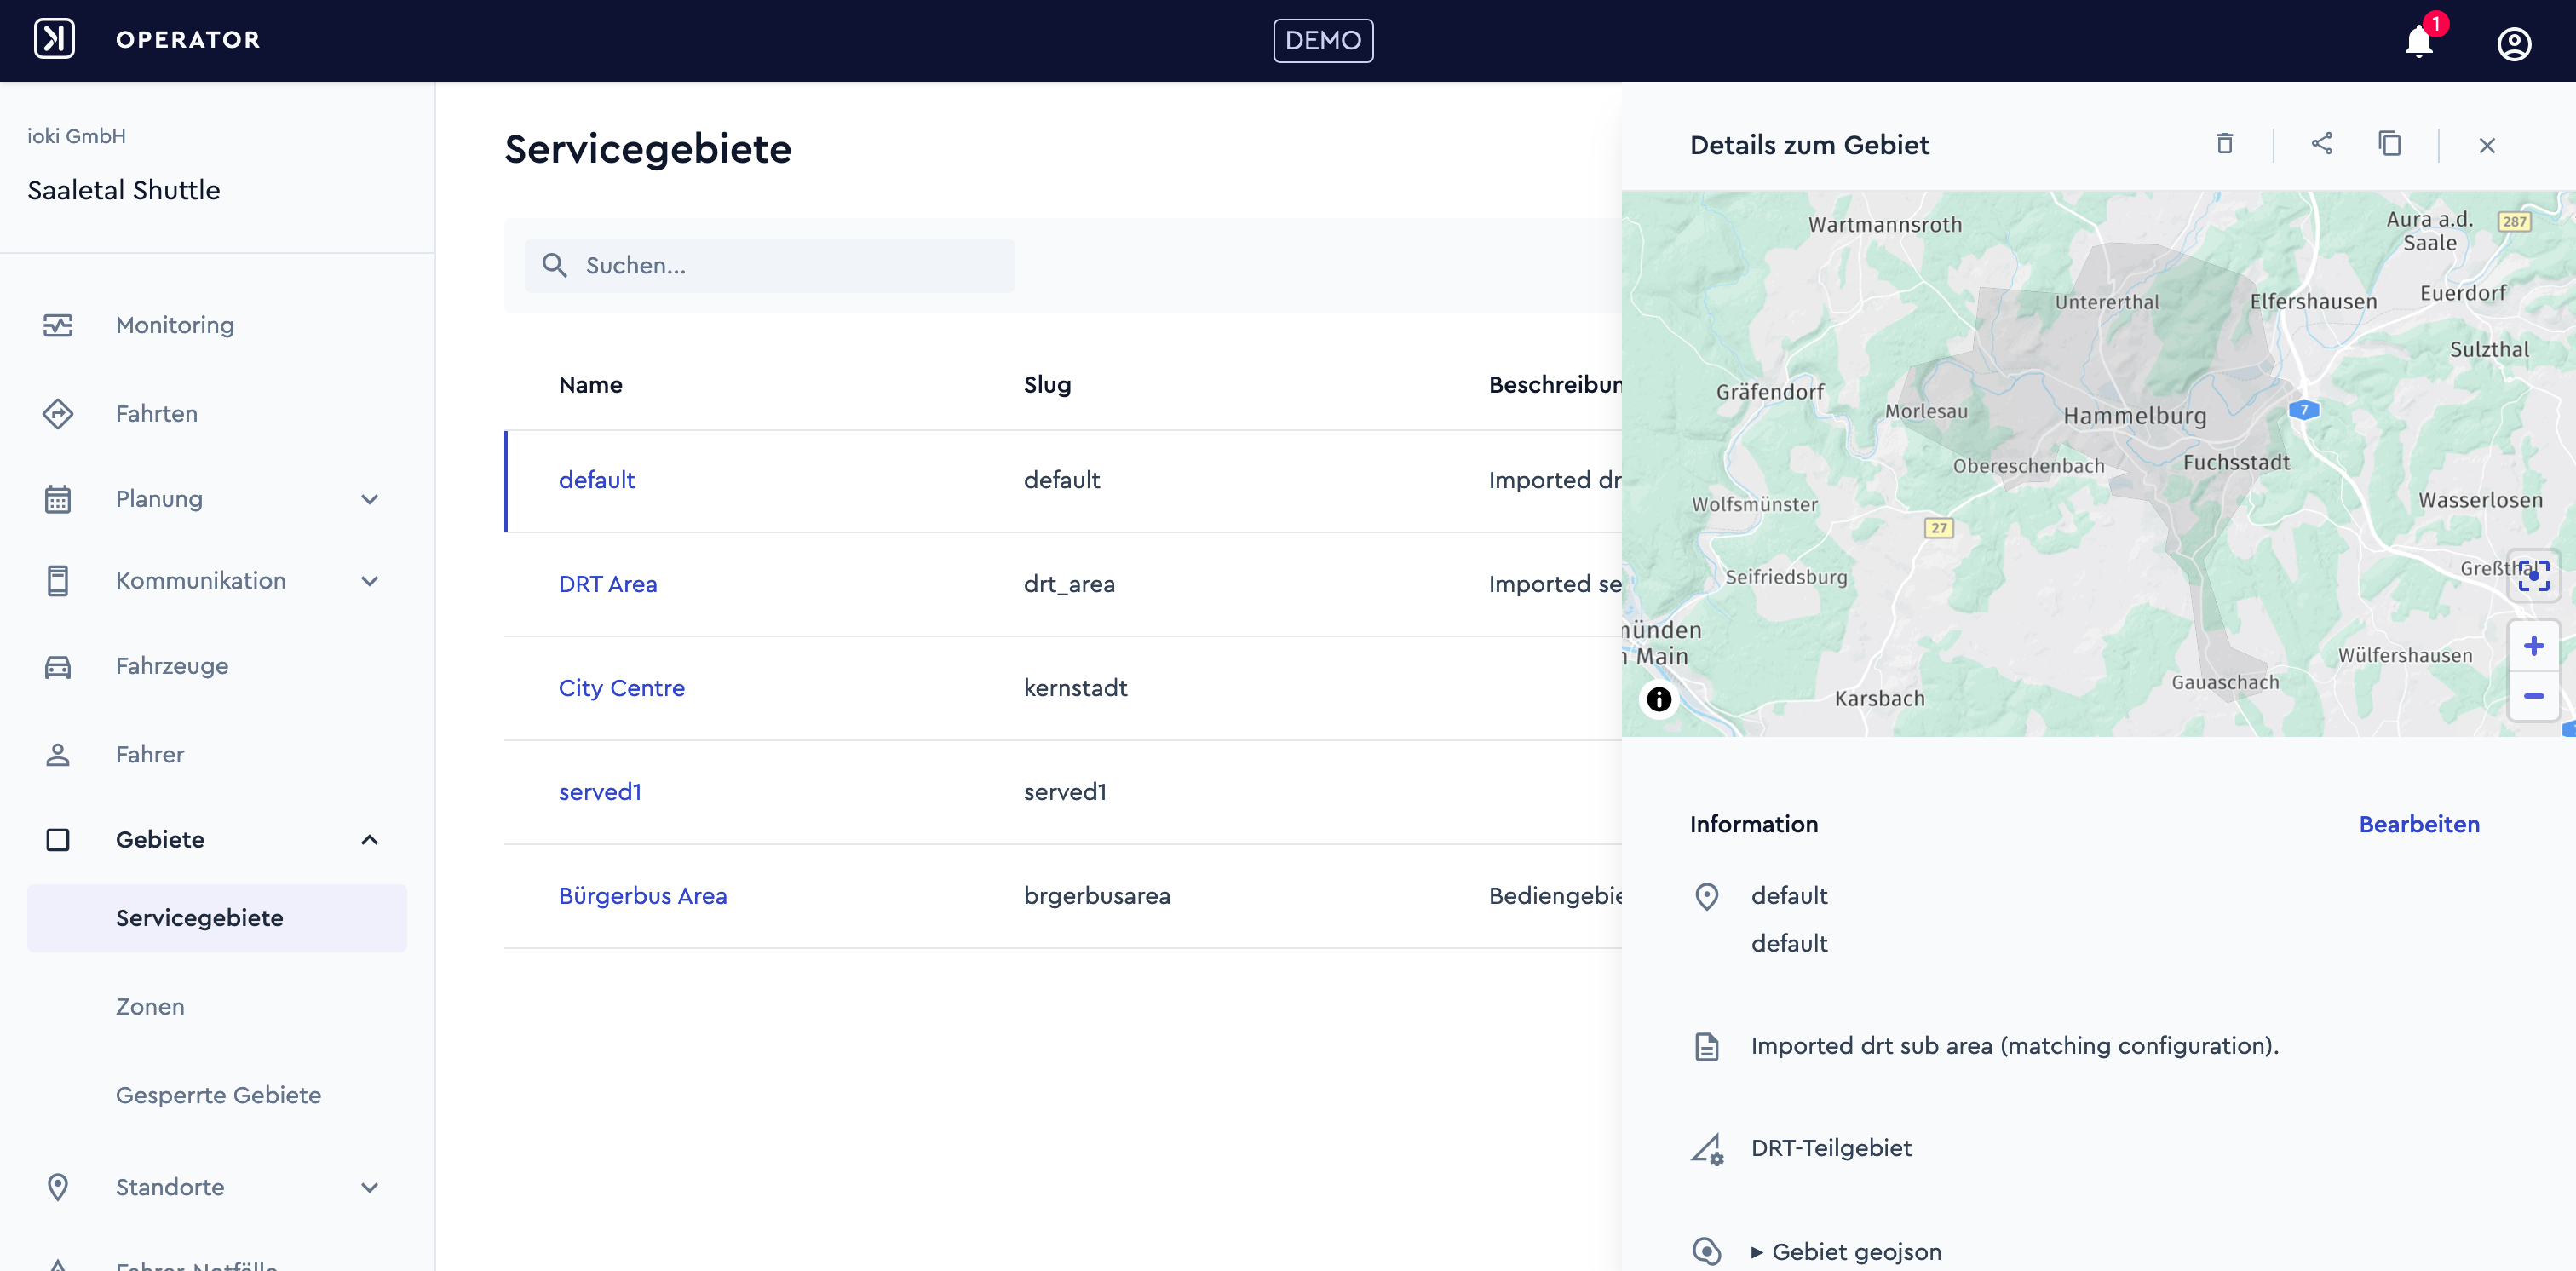Image resolution: width=2576 pixels, height=1271 pixels.
Task: Expand the Planung menu
Action: [369, 499]
